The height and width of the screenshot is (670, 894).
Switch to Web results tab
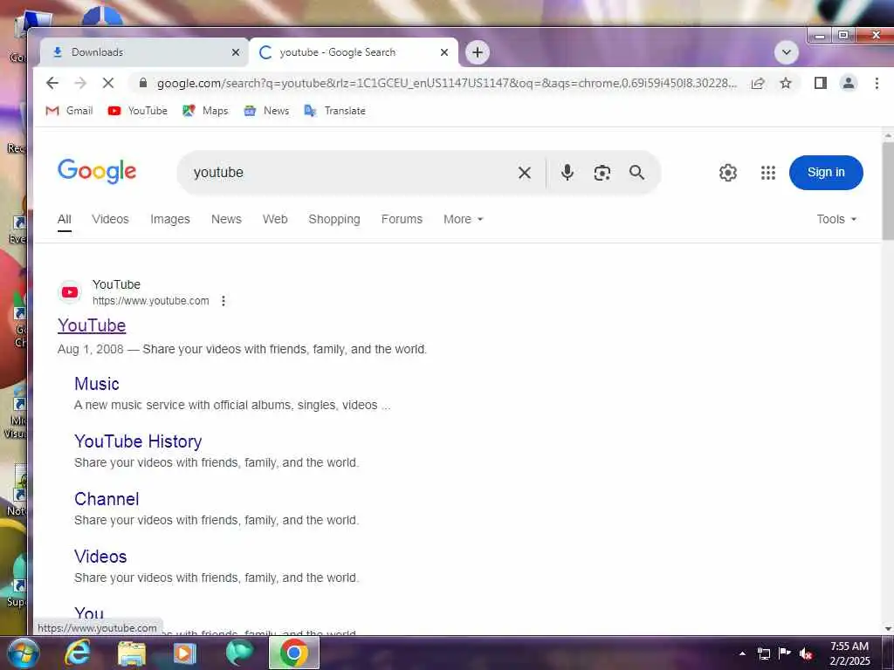(x=275, y=219)
